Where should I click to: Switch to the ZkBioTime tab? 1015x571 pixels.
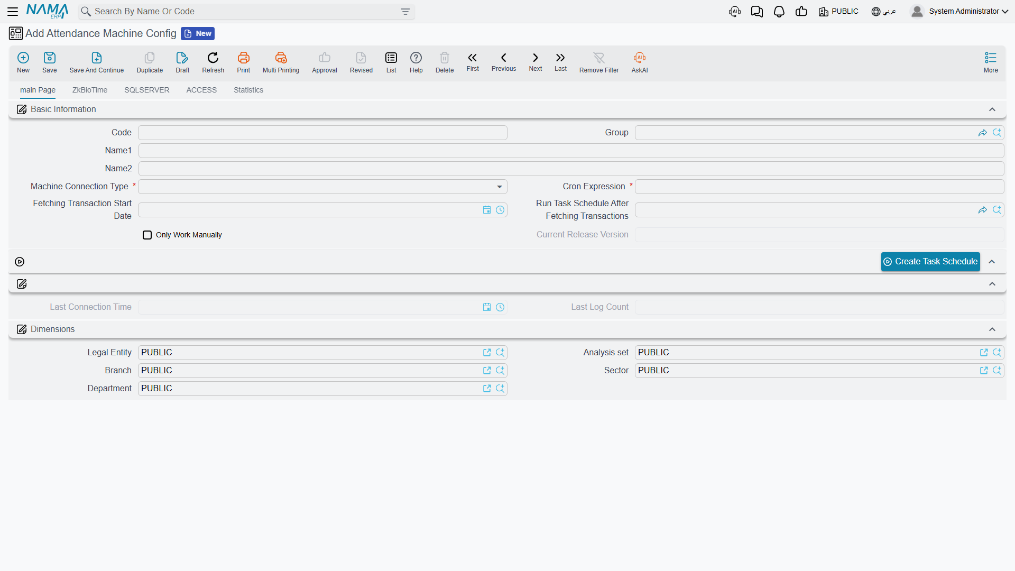tap(90, 90)
